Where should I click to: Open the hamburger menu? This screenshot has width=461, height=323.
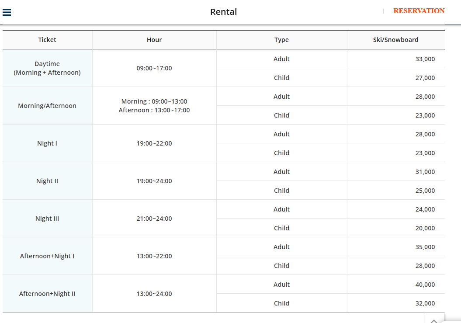7,12
